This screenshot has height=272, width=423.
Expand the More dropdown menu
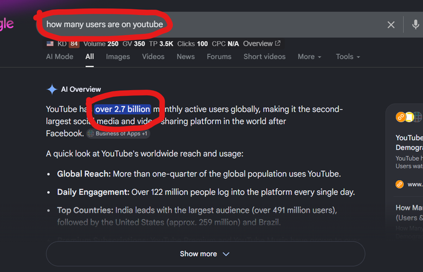click(309, 57)
